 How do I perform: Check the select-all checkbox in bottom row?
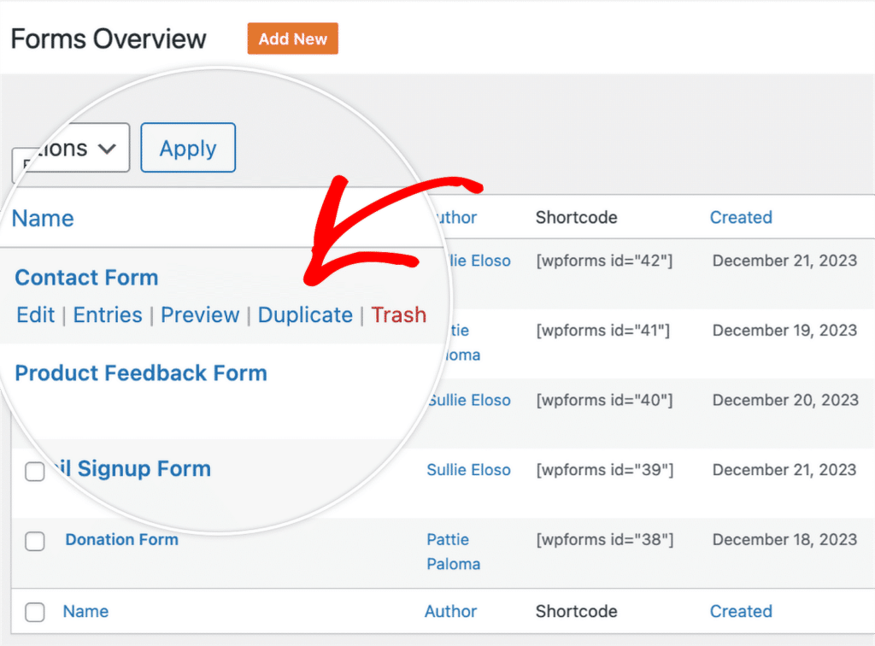[x=35, y=612]
